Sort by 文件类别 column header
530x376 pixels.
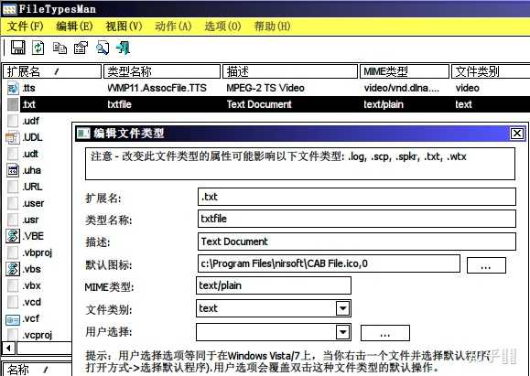click(x=490, y=71)
